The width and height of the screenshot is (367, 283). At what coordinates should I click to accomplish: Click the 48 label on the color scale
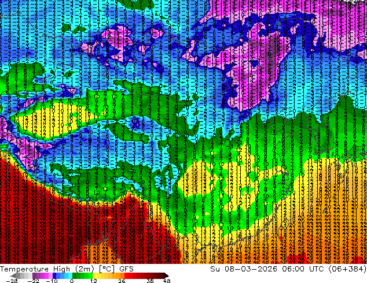167,281
